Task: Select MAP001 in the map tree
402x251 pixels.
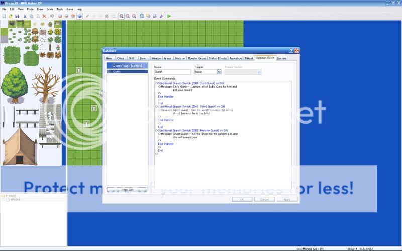Action: [x=16, y=200]
